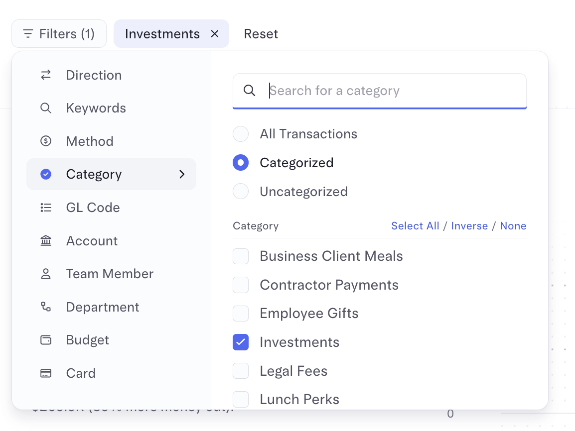Click the Category section header text
Image resolution: width=575 pixels, height=431 pixels.
coord(256,226)
